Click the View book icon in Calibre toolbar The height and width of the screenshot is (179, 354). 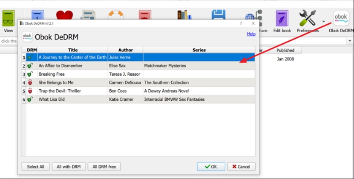point(9,18)
